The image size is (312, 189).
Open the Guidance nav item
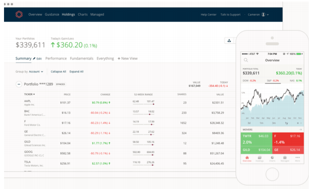[x=52, y=14]
